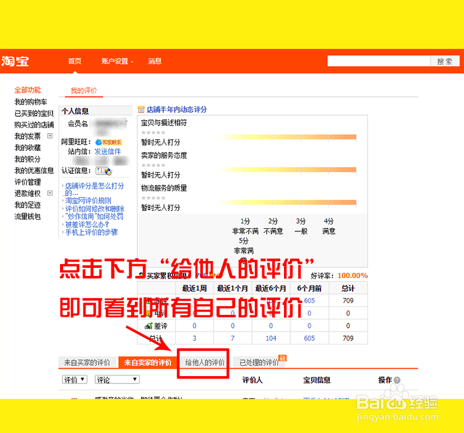This screenshot has width=464, height=433.
Task: Open 淘宝网评价规则 link
Action: (x=88, y=200)
